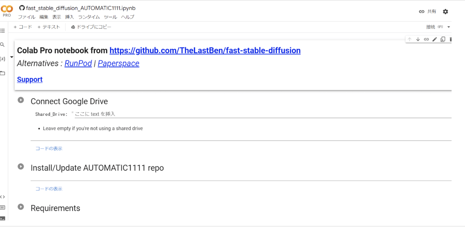Open the table of contents sidebar icon

[x=3, y=31]
